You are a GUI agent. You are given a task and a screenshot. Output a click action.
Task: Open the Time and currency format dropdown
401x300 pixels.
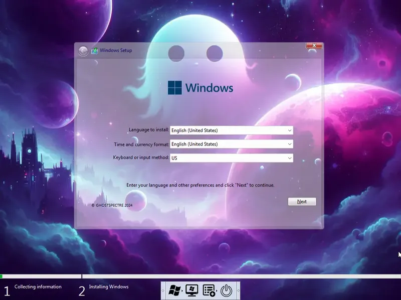[x=290, y=144]
